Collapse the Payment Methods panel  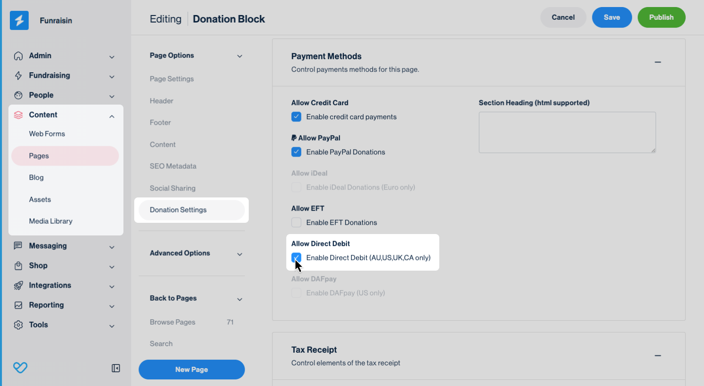tap(658, 62)
